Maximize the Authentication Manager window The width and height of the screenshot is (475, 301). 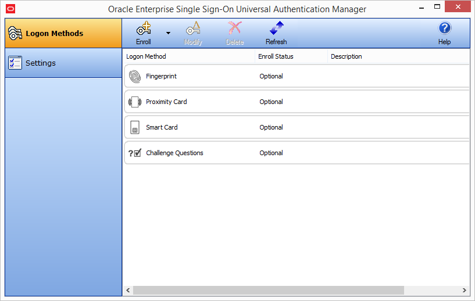click(437, 6)
